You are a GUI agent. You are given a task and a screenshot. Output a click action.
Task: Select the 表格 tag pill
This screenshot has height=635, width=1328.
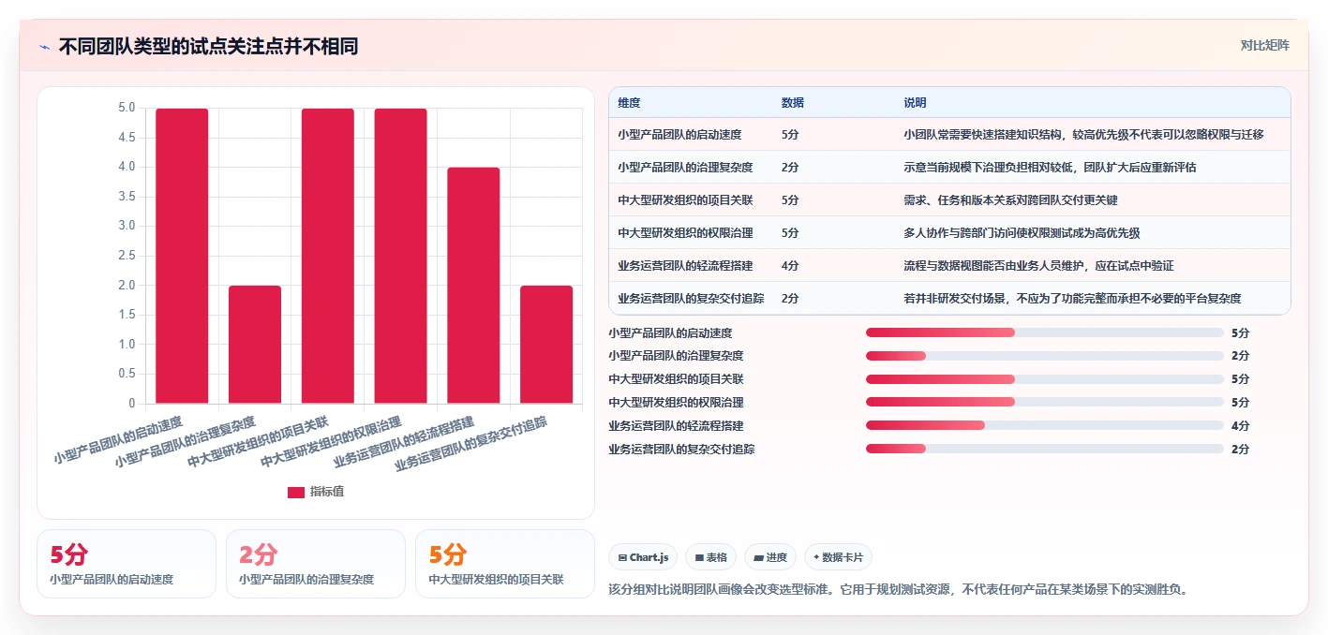[711, 557]
